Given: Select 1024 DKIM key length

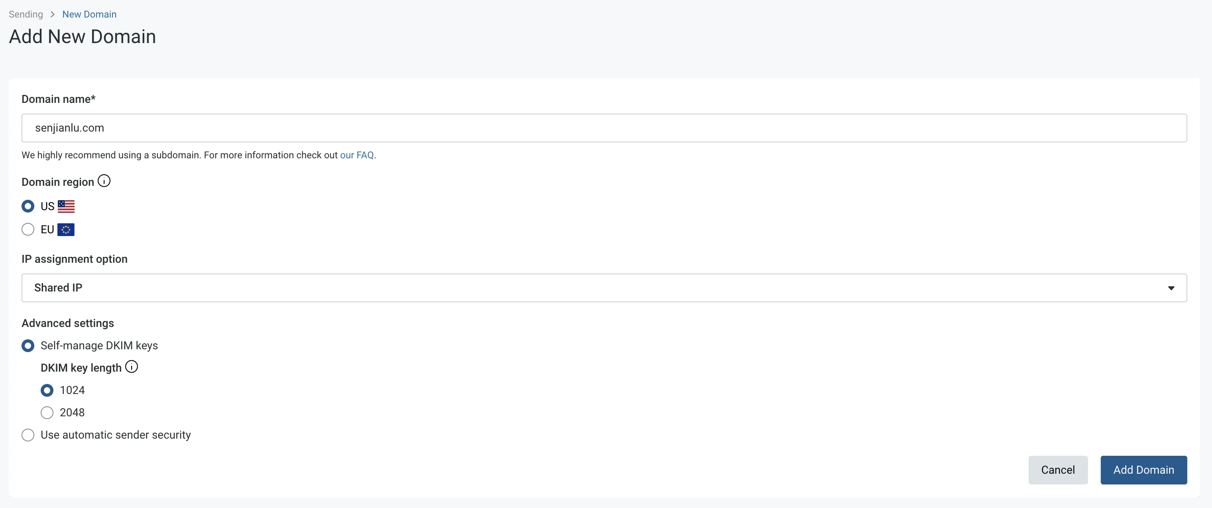Looking at the screenshot, I should point(47,390).
